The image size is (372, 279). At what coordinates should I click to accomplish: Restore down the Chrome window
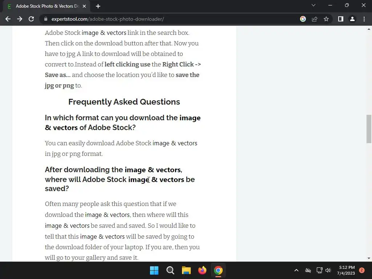pos(347,5)
